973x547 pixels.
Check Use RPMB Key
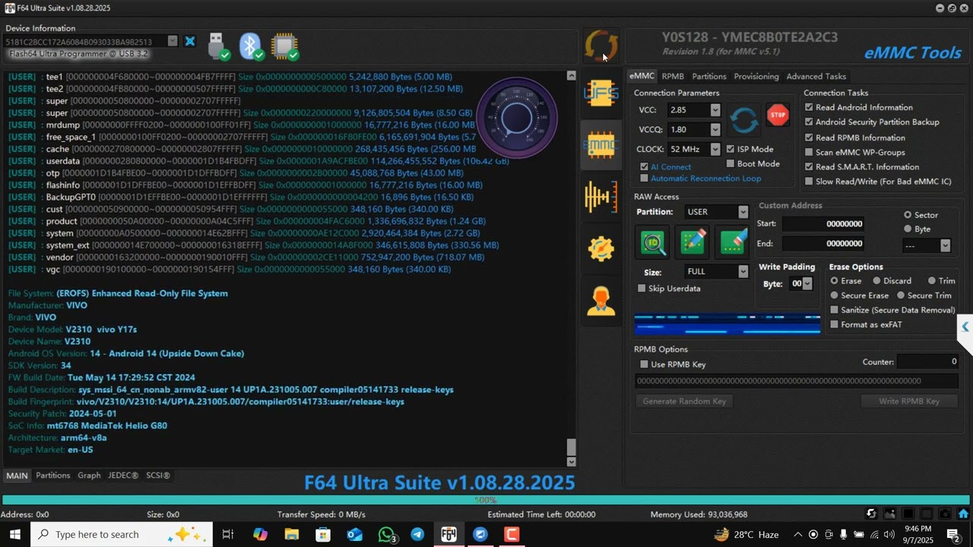(644, 364)
